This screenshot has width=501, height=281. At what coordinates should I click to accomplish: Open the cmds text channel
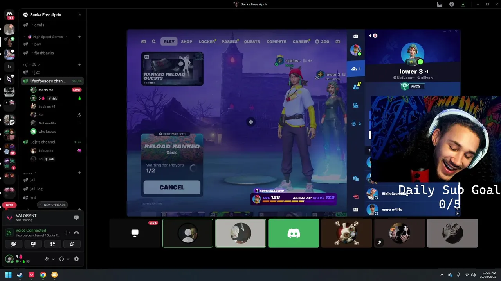(x=52, y=25)
